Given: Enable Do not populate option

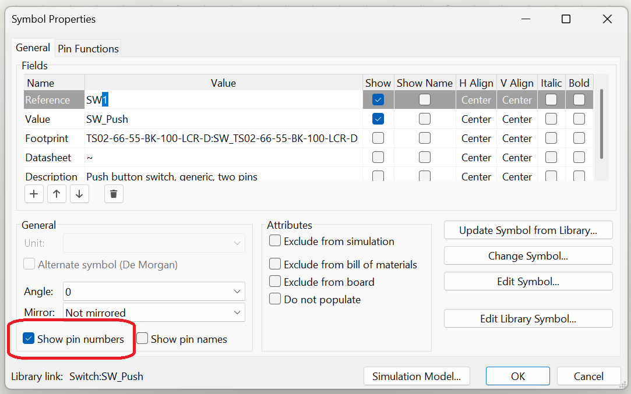Looking at the screenshot, I should coord(275,299).
